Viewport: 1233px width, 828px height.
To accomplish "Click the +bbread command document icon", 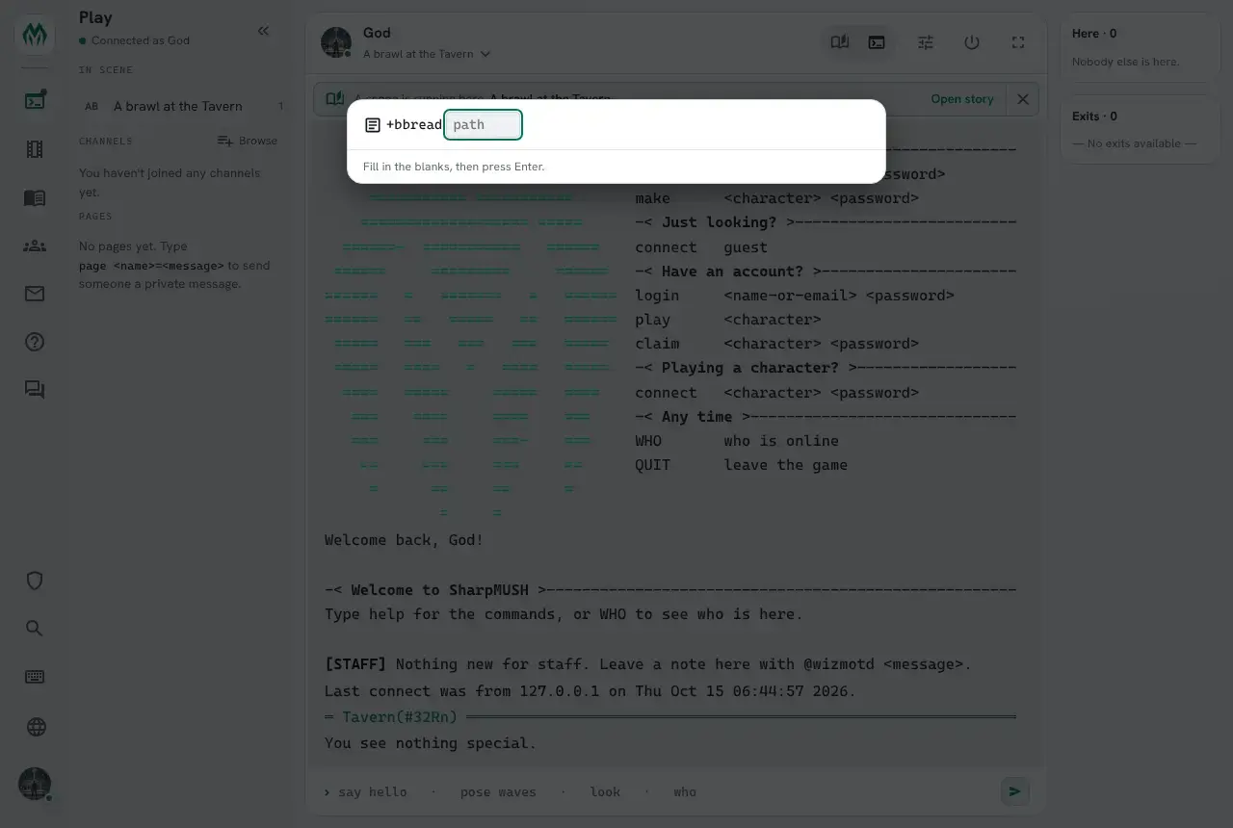I will [373, 125].
